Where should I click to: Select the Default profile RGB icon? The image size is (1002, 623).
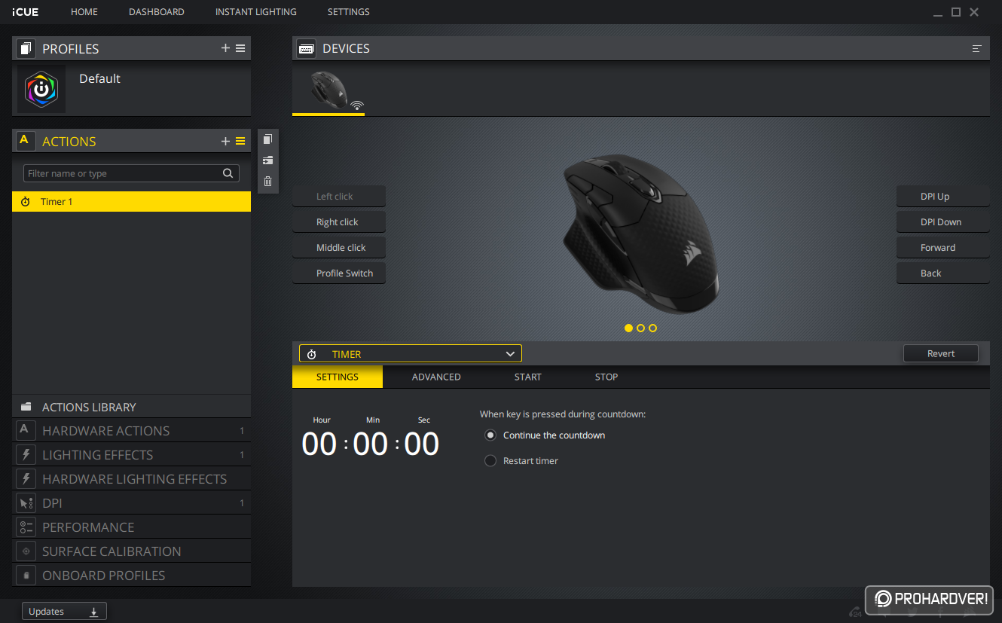pos(41,90)
